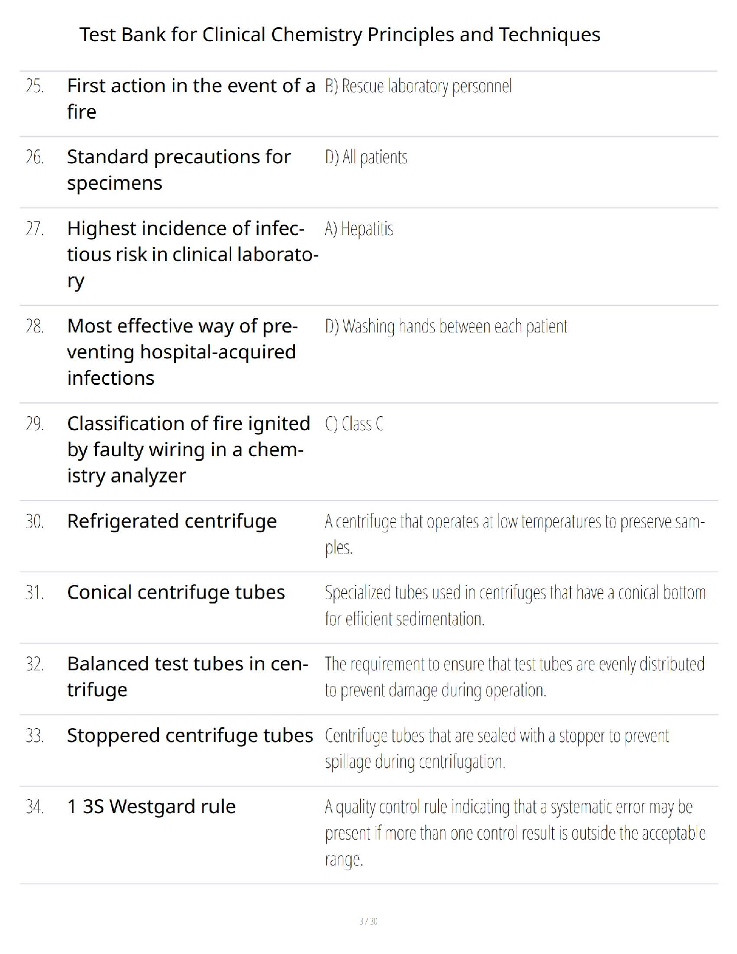Select the term 'Balanced test tubes in centrifuge'
The image size is (737, 954).
[187, 676]
